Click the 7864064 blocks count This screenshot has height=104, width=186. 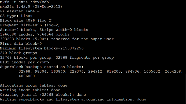[53, 34]
